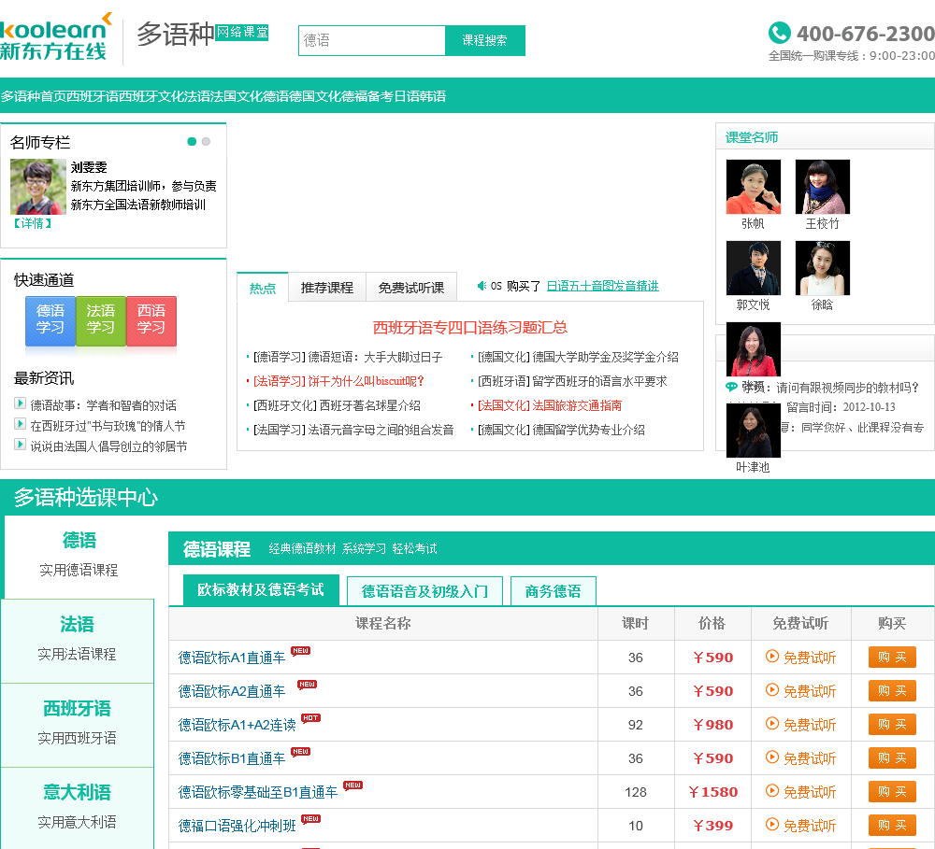This screenshot has width=935, height=849.
Task: Open 西班牙语专四口语练习题汇总 headline
Action: click(x=470, y=327)
